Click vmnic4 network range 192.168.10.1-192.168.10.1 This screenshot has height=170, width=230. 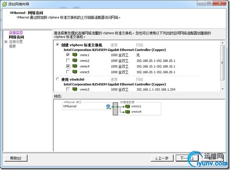click(156, 66)
